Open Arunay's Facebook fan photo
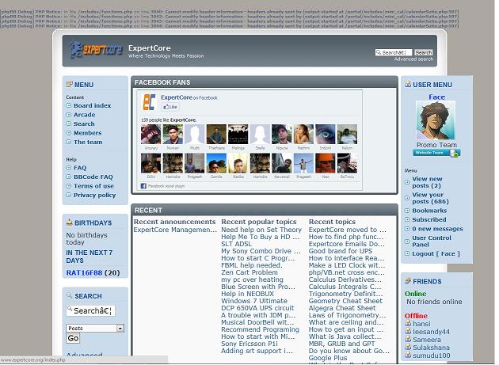This screenshot has width=499, height=365. click(150, 134)
